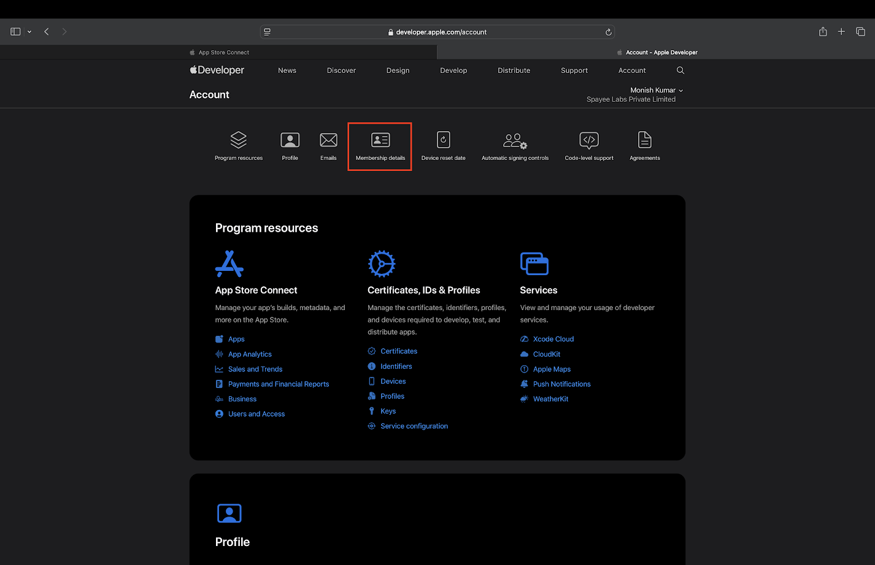Open the Xcode Cloud link

coord(553,339)
